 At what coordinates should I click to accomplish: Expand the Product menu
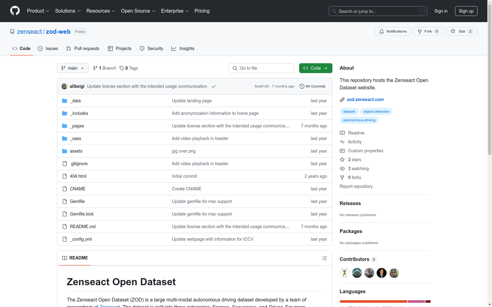(38, 11)
